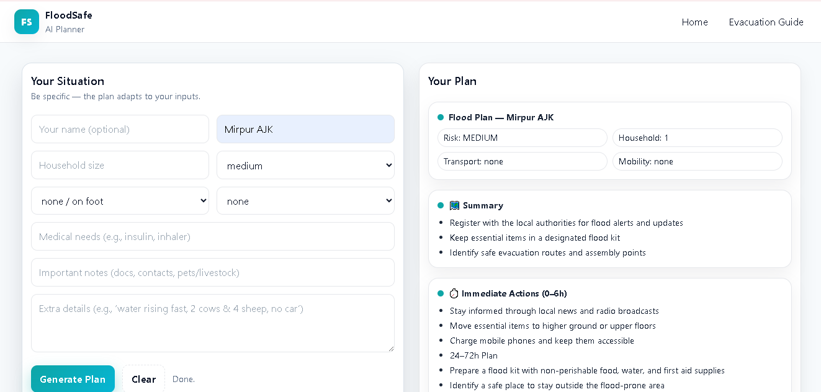Click the location field containing Mirpur AJK
The height and width of the screenshot is (392, 821).
coord(305,129)
